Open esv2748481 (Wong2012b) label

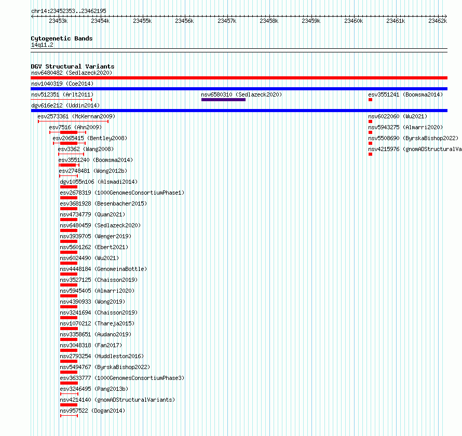click(93, 171)
